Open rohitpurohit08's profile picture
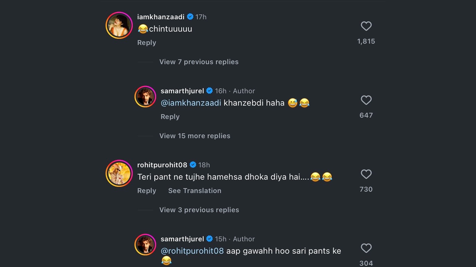The height and width of the screenshot is (267, 476). (119, 173)
